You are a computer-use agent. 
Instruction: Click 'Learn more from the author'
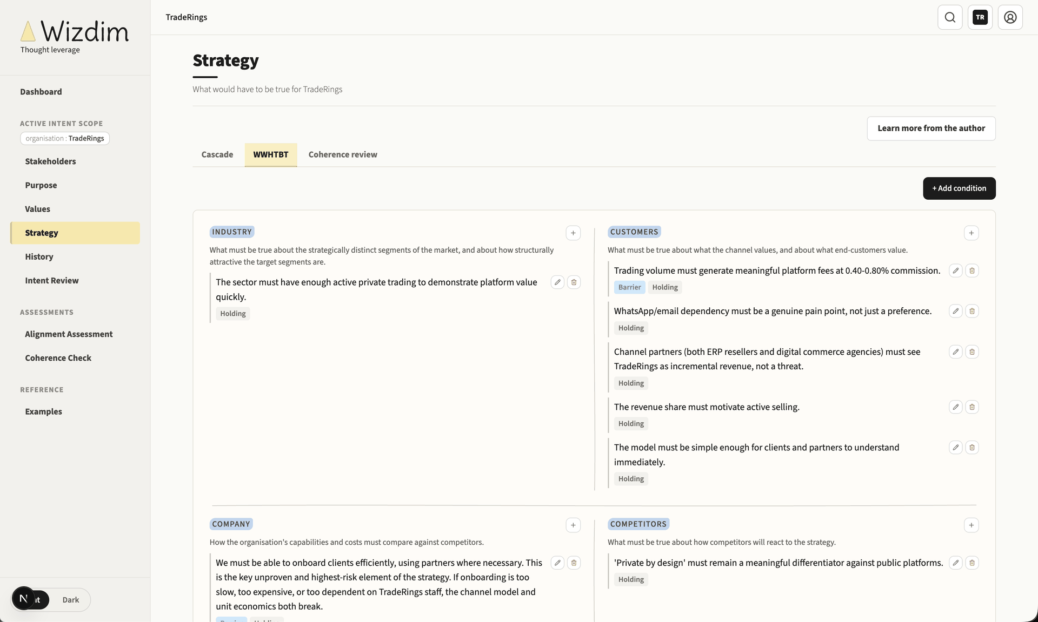(931, 129)
